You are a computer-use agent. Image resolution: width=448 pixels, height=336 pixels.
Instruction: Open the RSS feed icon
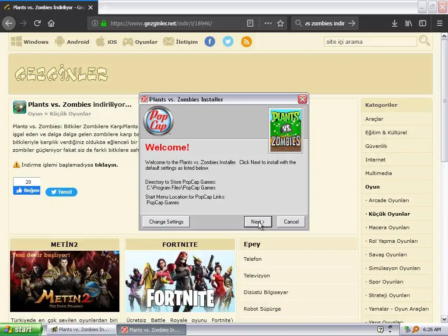pyautogui.click(x=246, y=42)
